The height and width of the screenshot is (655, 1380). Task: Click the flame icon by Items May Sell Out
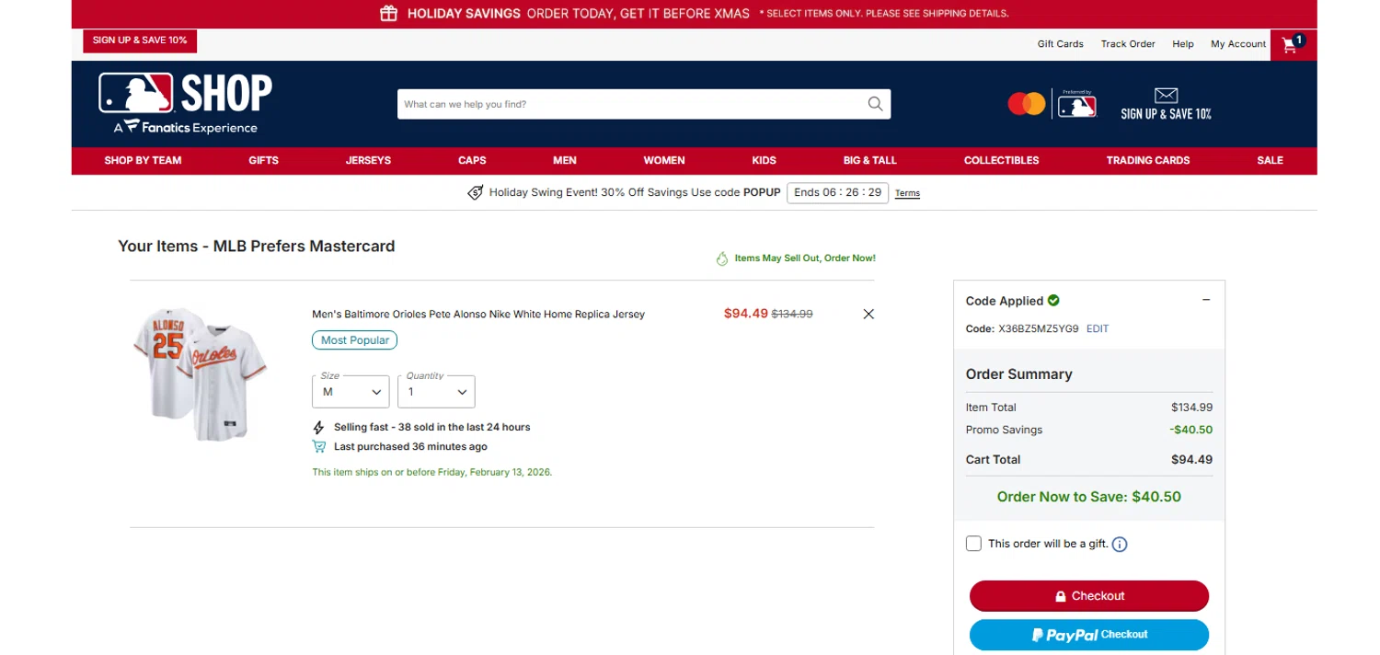722,259
